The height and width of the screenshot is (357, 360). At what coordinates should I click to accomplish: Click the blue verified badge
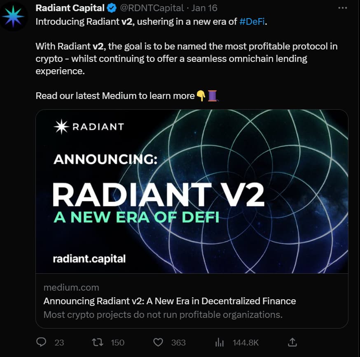(x=111, y=8)
